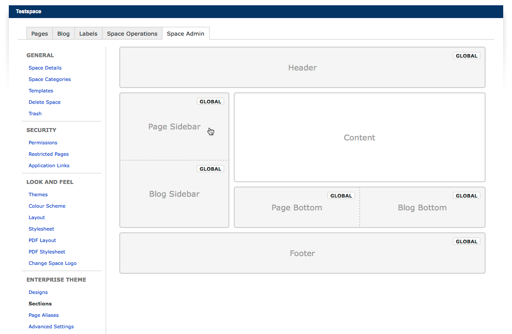Viewport: 512px width, 334px height.
Task: Click the Content section panel
Action: [x=359, y=137]
